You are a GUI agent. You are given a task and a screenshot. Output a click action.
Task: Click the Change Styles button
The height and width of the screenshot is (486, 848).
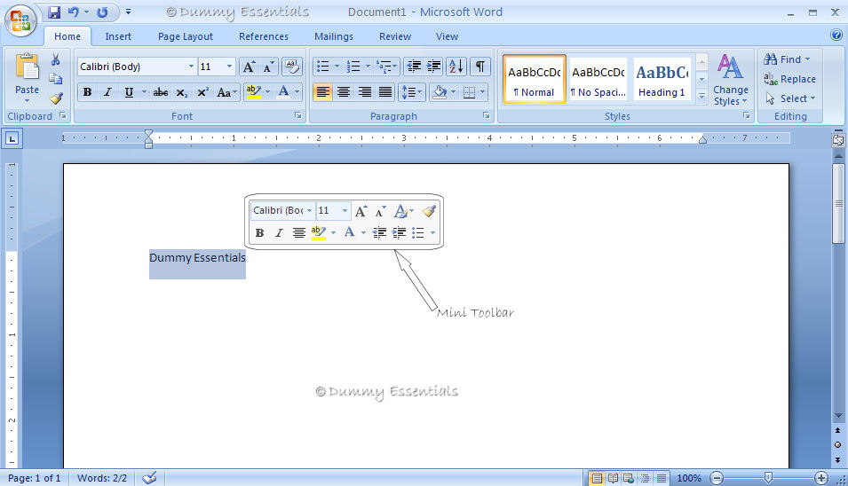(x=731, y=80)
